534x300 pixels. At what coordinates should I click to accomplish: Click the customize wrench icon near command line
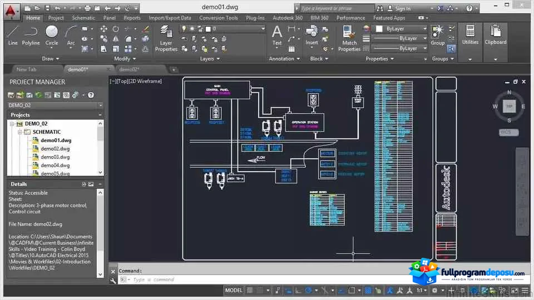113,280
